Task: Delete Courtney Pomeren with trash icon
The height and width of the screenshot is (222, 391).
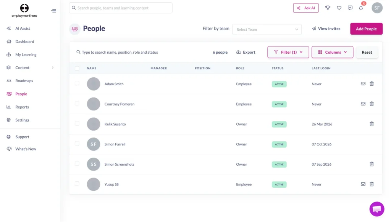Action: click(x=372, y=104)
